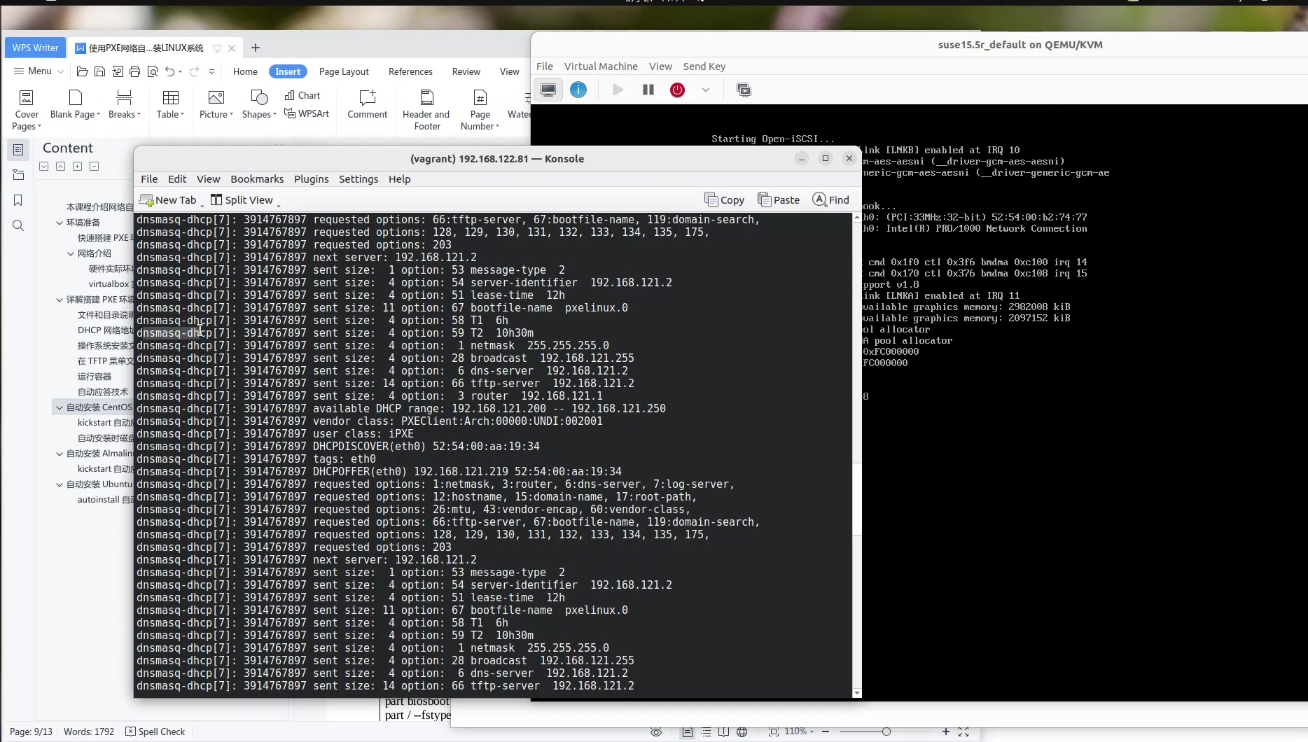This screenshot has height=742, width=1308.
Task: Click the New Tab button in Konsole
Action: coord(169,200)
